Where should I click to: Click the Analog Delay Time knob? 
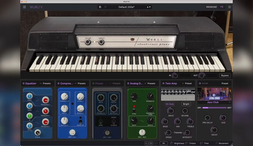134,97
